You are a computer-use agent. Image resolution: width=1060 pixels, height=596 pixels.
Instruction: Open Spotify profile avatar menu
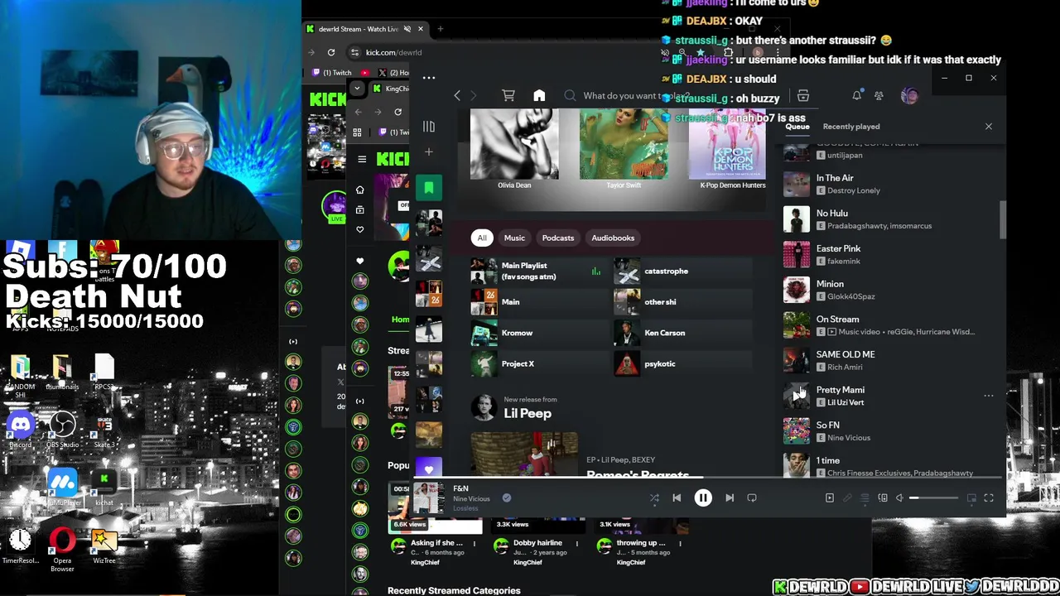909,96
